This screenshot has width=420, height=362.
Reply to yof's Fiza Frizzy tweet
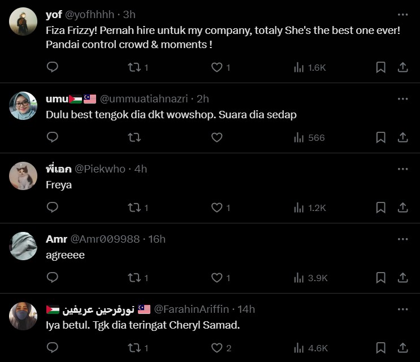tap(53, 67)
